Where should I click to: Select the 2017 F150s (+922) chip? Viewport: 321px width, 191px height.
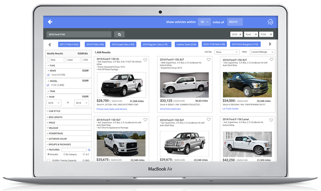pos(69,44)
